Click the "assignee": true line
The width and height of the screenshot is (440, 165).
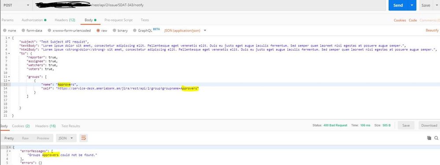[42, 61]
